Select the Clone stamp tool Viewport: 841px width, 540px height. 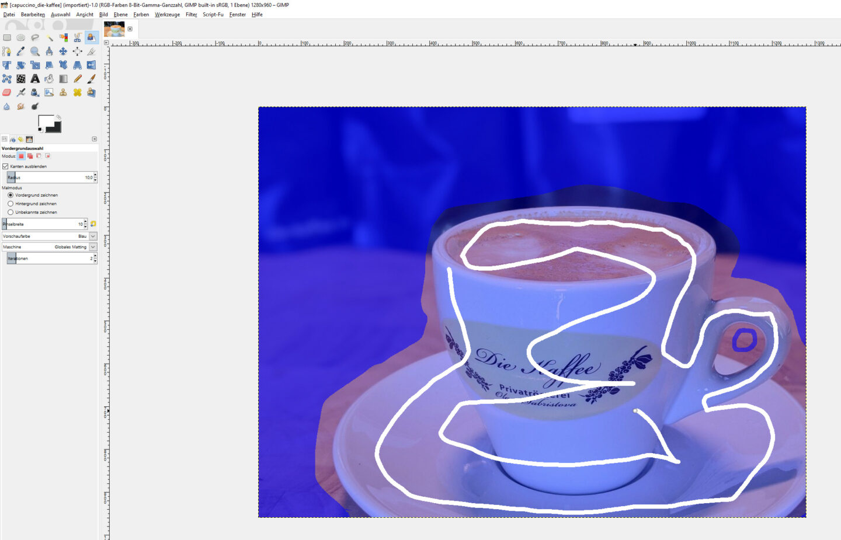click(x=63, y=92)
